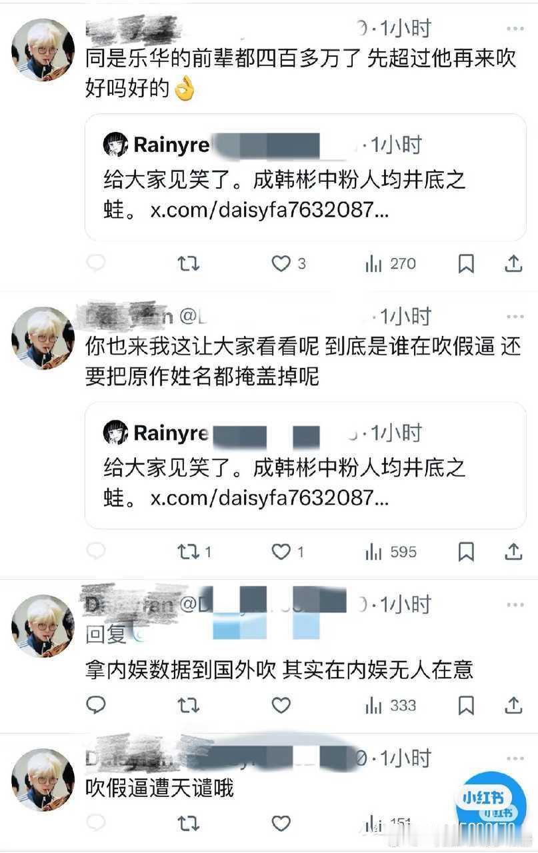Reply to the tweet about 内娱数据

96,705
